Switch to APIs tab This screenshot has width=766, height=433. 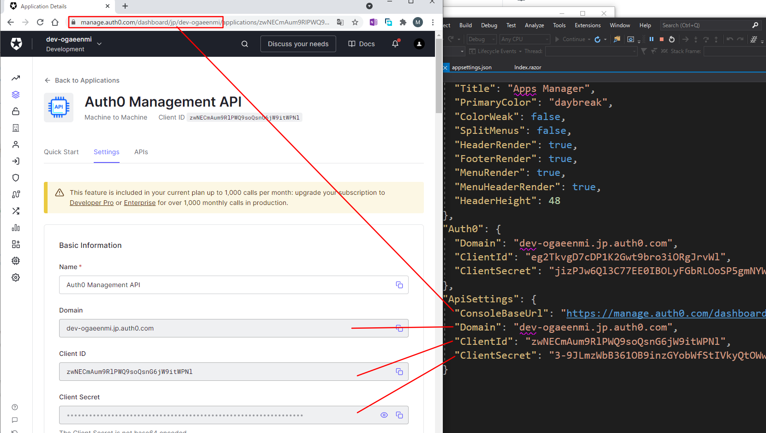[141, 152]
